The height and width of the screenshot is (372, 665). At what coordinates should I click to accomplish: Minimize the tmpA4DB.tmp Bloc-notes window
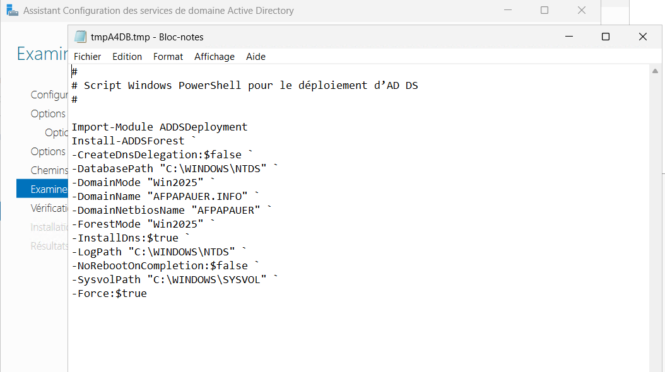[568, 37]
